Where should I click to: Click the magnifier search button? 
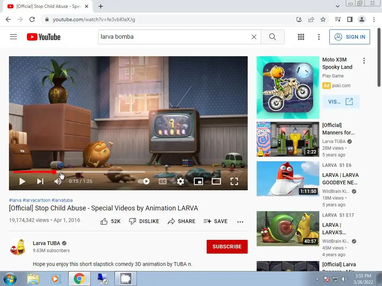coord(272,37)
